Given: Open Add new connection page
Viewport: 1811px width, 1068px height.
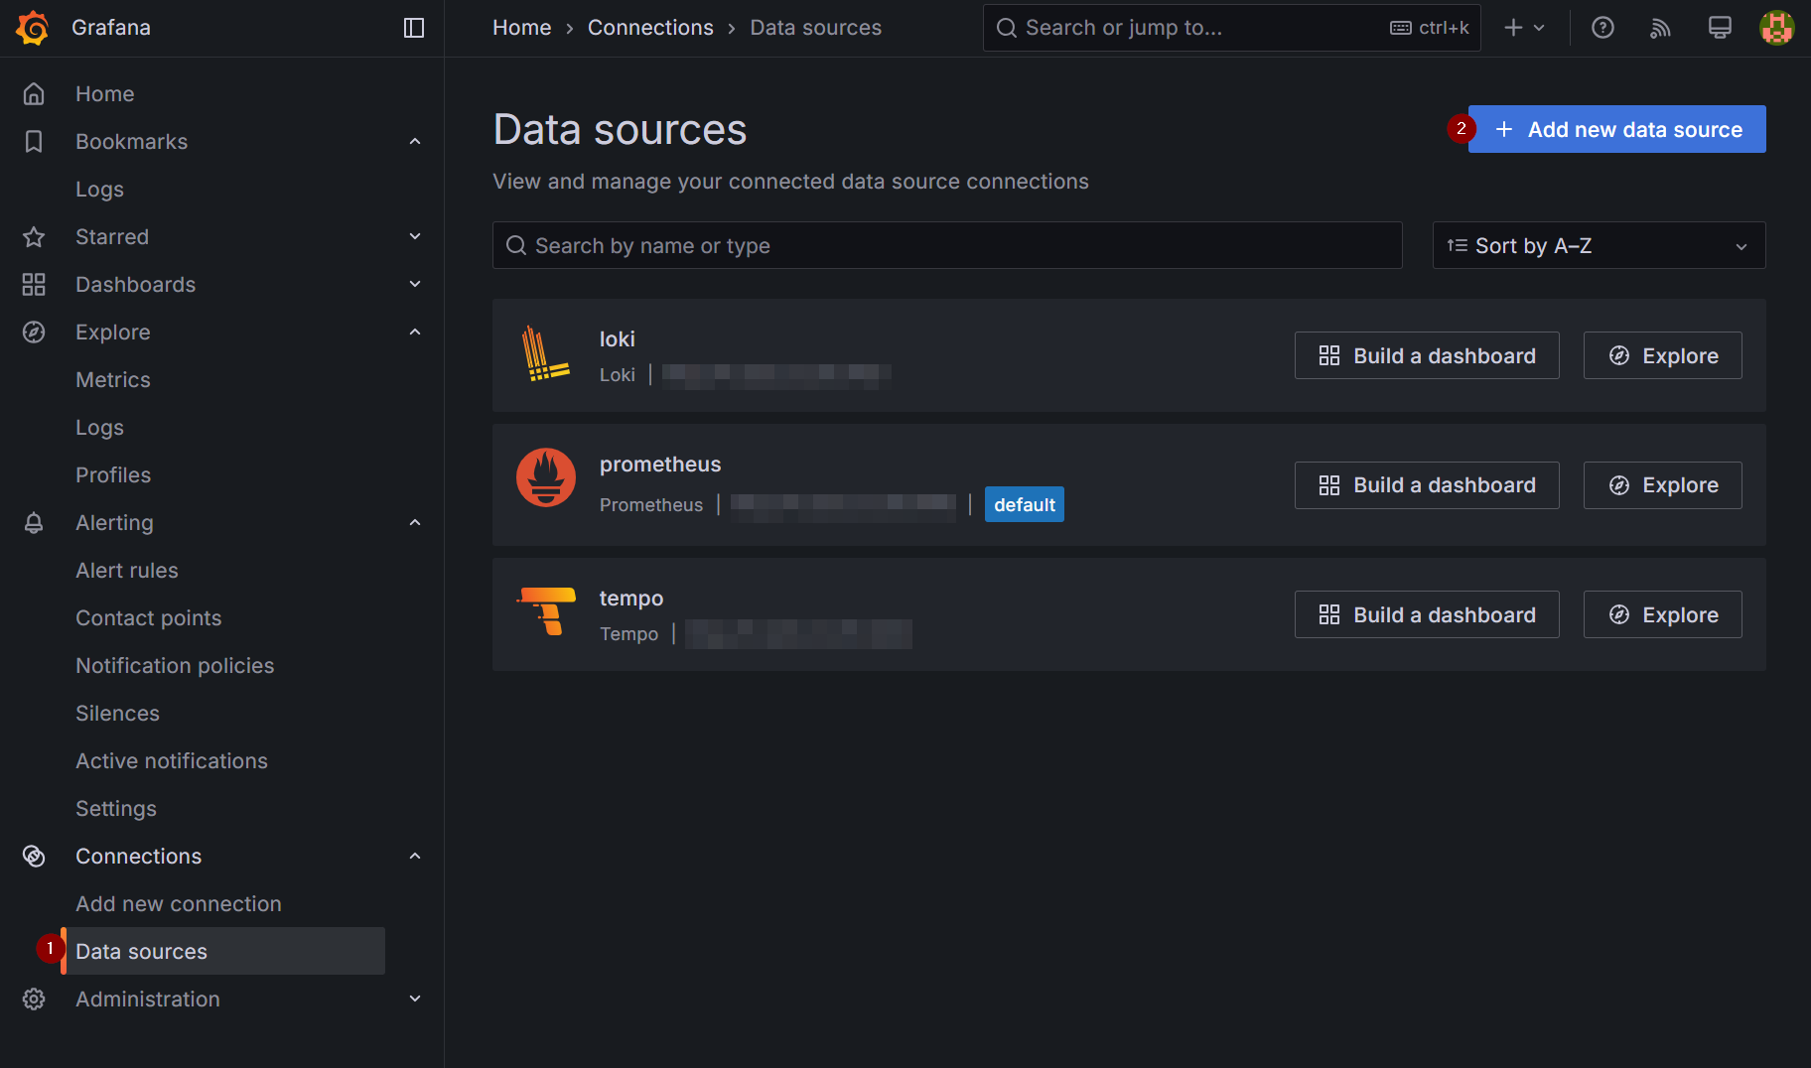Looking at the screenshot, I should [179, 903].
